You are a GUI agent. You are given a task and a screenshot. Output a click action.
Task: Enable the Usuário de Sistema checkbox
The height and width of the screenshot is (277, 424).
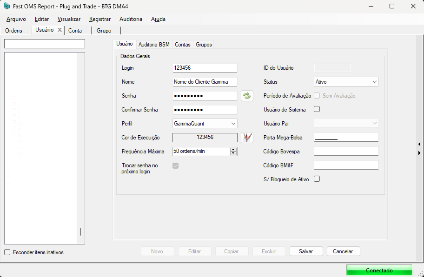[x=317, y=109]
